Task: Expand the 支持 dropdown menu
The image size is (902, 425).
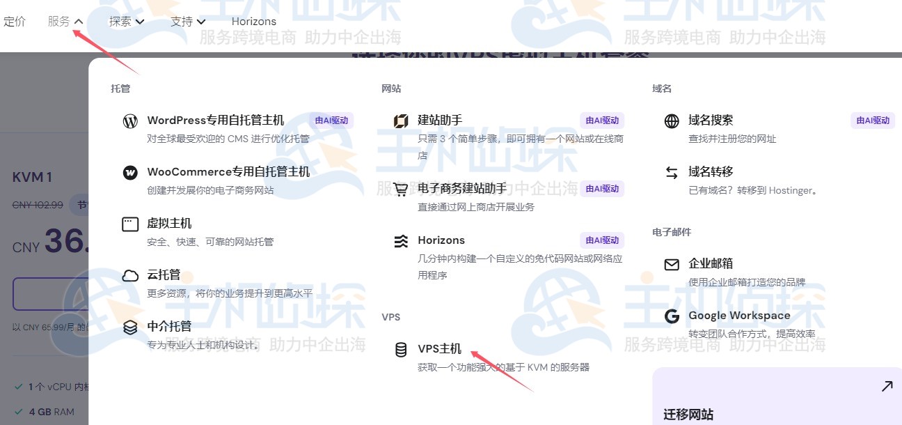Action: (188, 22)
